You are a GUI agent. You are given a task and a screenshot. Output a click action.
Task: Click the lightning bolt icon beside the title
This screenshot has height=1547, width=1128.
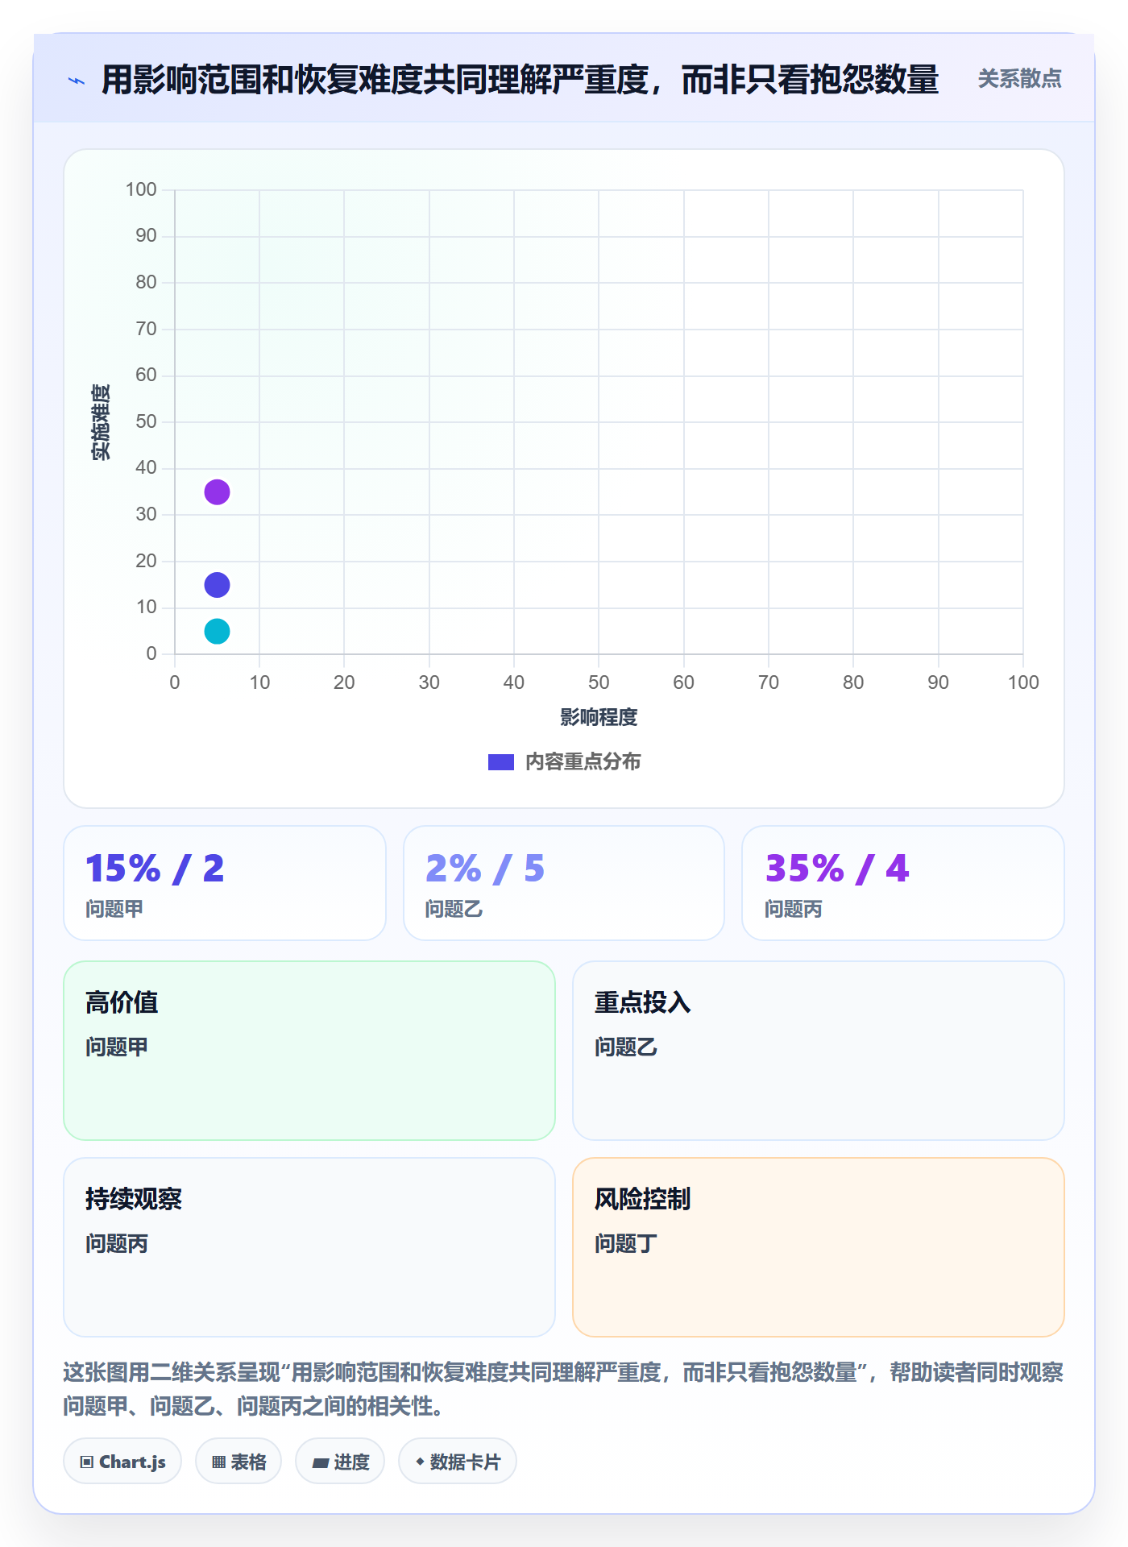(77, 81)
